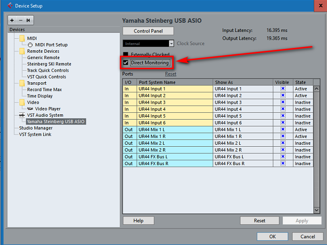
Task: Select Steinberg SKI Remote tree item
Action: pos(49,64)
